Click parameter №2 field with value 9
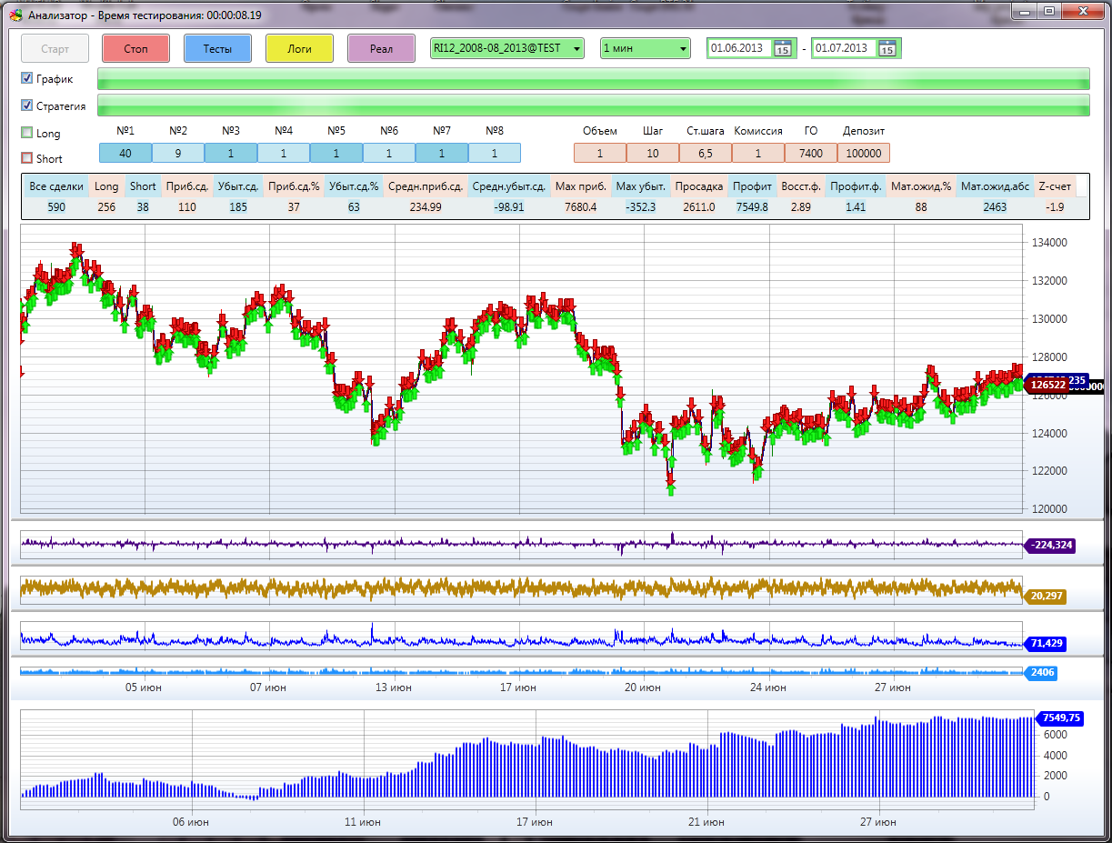Screen dimensions: 1112x843 178,153
